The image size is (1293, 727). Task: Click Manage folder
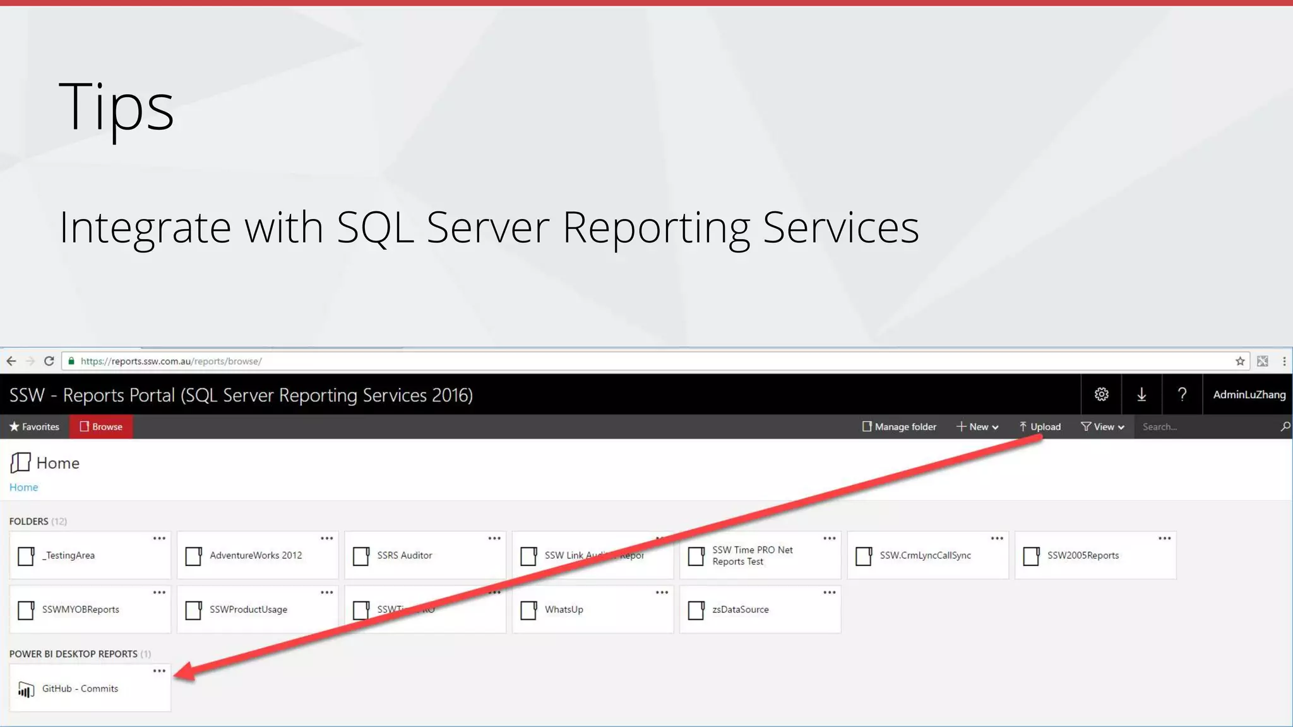[x=899, y=427]
